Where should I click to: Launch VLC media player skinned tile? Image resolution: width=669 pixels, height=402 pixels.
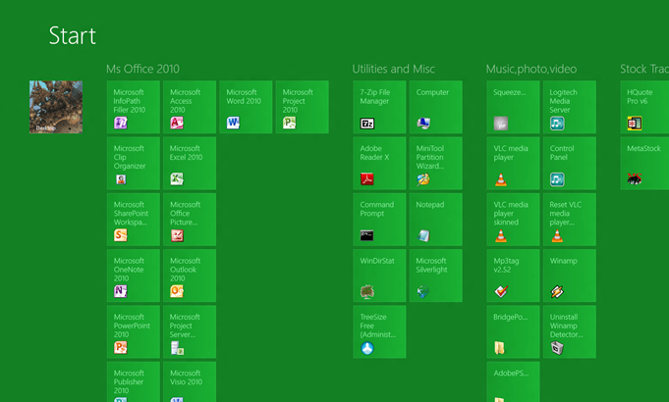(x=513, y=220)
